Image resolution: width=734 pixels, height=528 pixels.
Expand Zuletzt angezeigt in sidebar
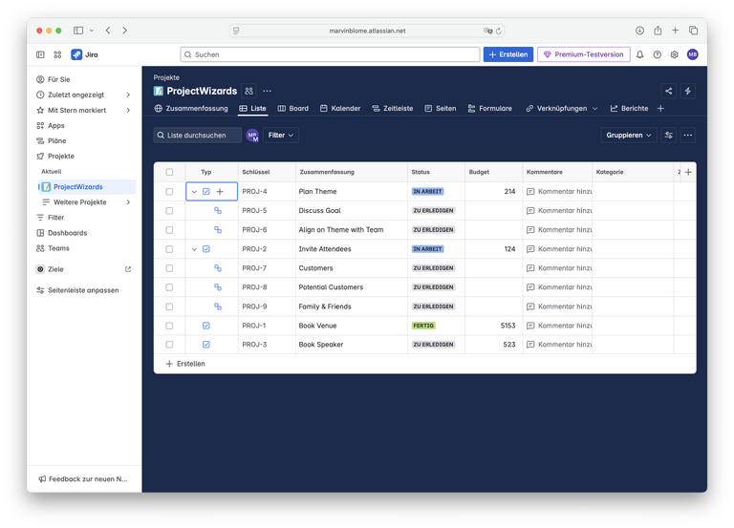[128, 95]
